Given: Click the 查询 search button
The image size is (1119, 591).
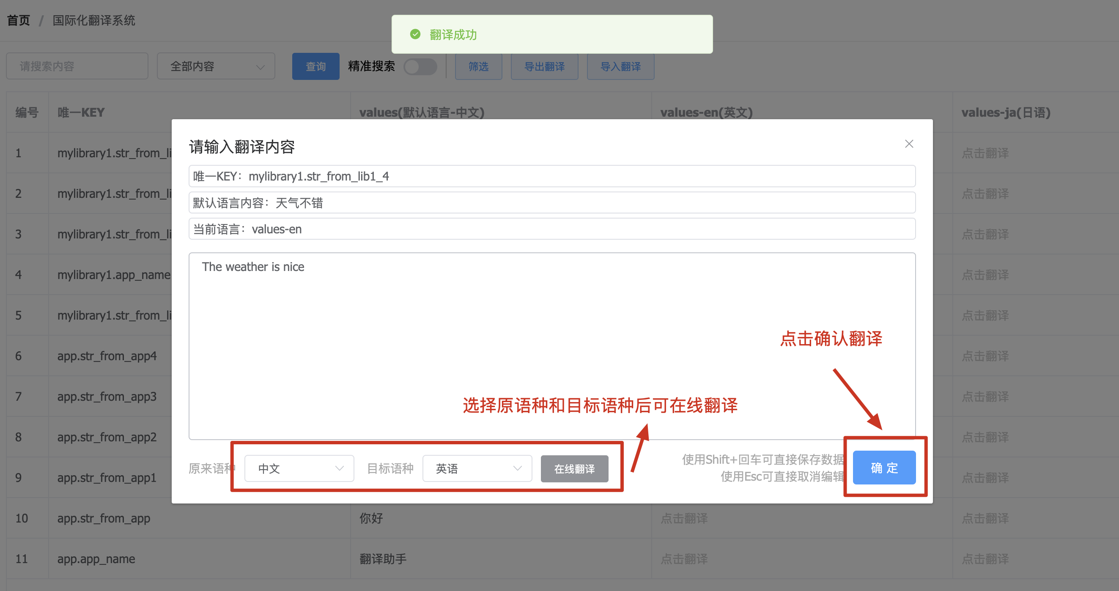Looking at the screenshot, I should (x=315, y=66).
